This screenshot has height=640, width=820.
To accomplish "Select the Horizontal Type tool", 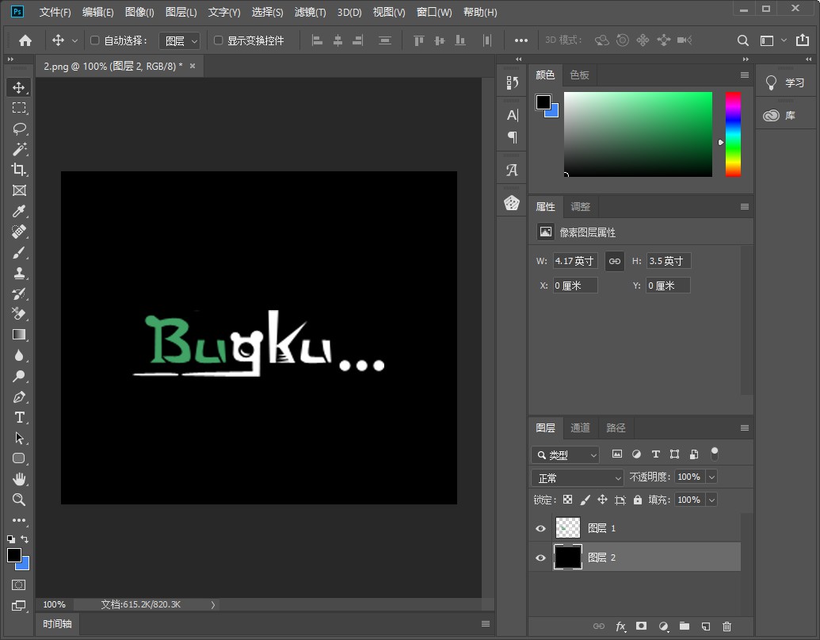I will click(x=19, y=417).
